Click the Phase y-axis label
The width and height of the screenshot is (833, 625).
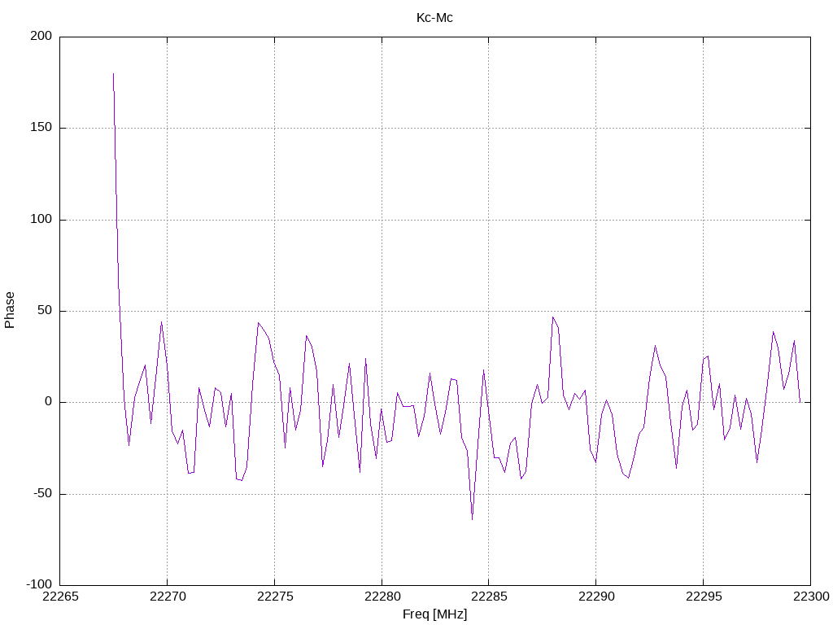(x=10, y=310)
